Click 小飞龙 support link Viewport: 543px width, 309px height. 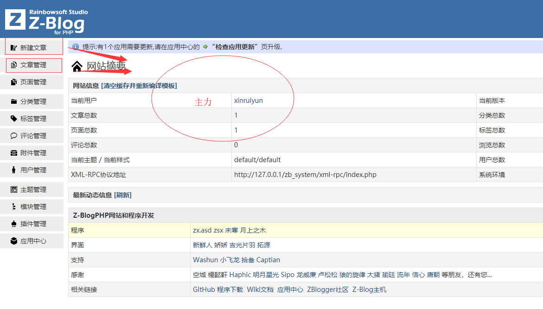230,260
